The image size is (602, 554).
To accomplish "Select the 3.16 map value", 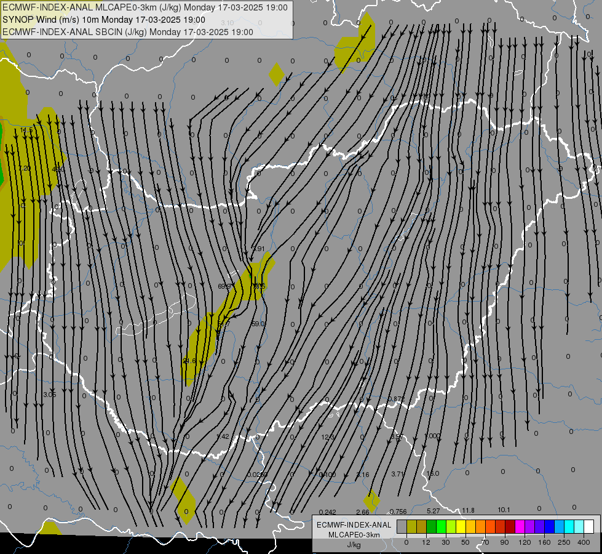I will pos(363,475).
